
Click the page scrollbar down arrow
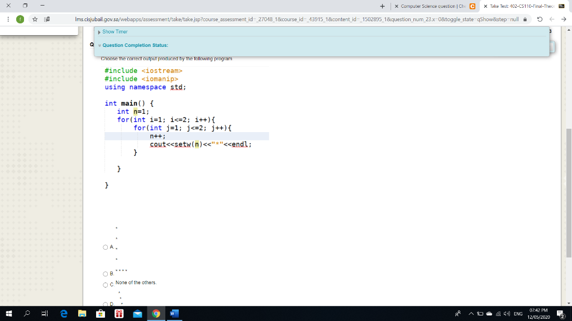tap(569, 303)
